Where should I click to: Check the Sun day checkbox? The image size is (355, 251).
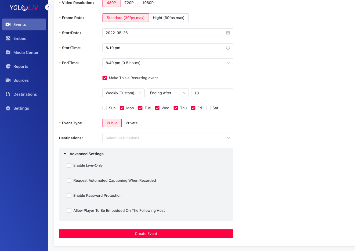click(105, 108)
